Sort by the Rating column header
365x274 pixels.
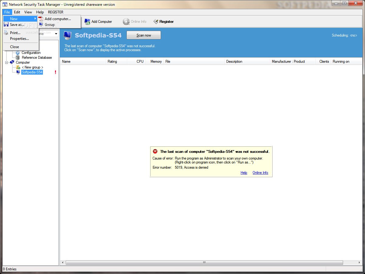tap(116, 61)
